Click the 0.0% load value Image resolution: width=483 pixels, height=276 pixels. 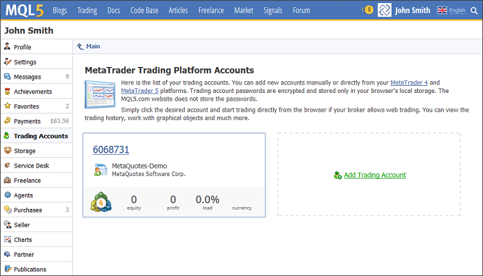click(207, 199)
